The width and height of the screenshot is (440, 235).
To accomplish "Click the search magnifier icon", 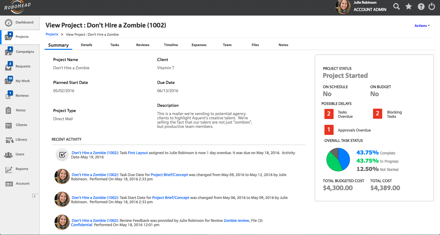I will point(397,6).
